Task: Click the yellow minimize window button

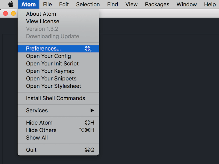Action: pos(13,13)
